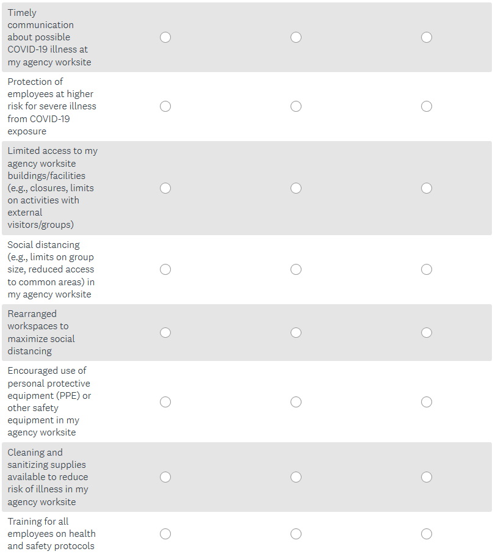
Task: Choose third option for Protection of employees row
Action: tap(427, 106)
